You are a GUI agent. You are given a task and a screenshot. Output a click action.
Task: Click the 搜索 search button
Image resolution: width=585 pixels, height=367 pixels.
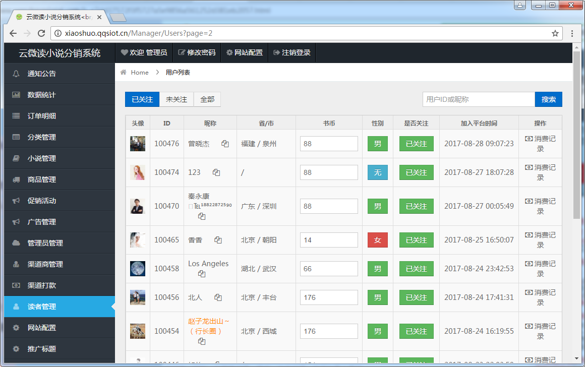pos(549,99)
